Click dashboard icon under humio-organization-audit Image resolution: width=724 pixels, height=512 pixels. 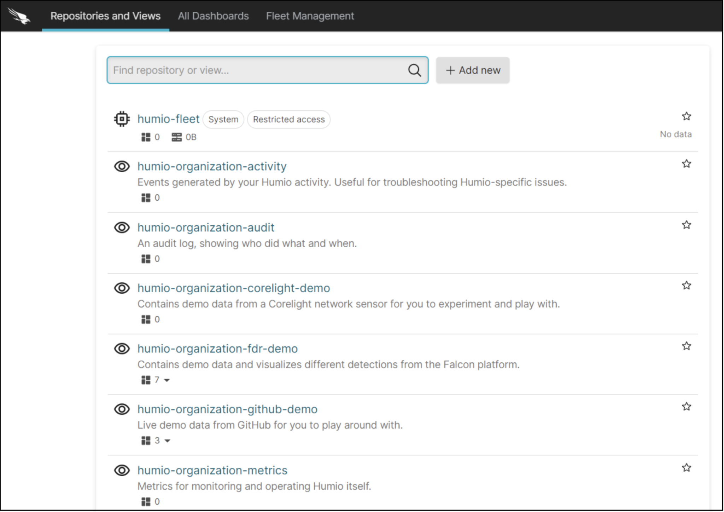click(146, 259)
